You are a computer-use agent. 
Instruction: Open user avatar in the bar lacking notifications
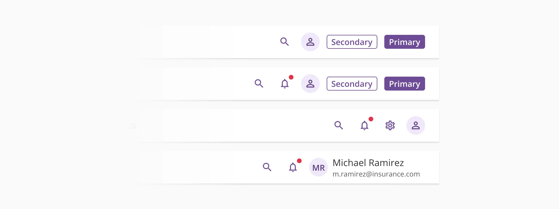(310, 42)
